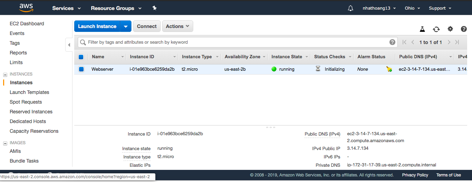472x182 pixels.
Task: Open the pin shortcuts icon in top bar
Action: click(x=155, y=8)
